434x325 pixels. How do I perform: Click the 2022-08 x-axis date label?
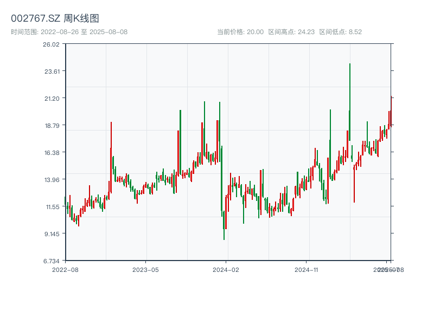click(x=65, y=269)
